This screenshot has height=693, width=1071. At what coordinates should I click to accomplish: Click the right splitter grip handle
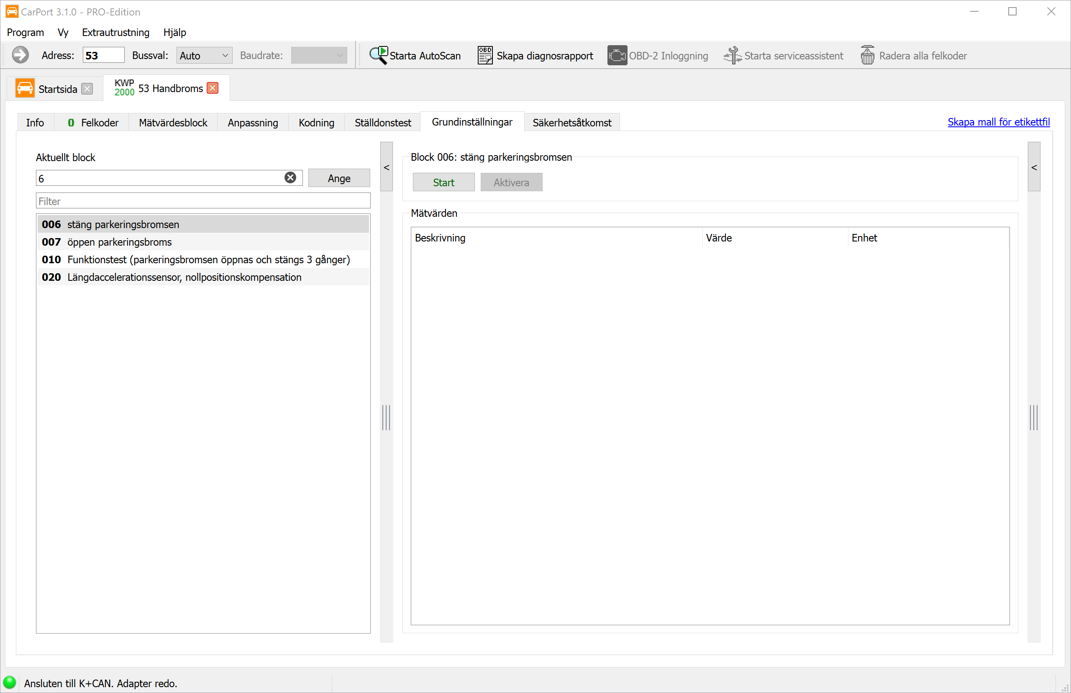(1034, 417)
